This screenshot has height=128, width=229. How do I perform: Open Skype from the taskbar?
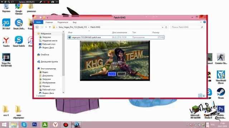pos(24,125)
